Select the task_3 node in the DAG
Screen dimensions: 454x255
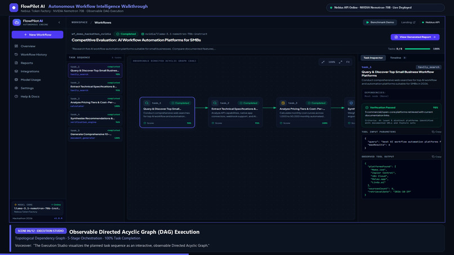click(x=304, y=113)
